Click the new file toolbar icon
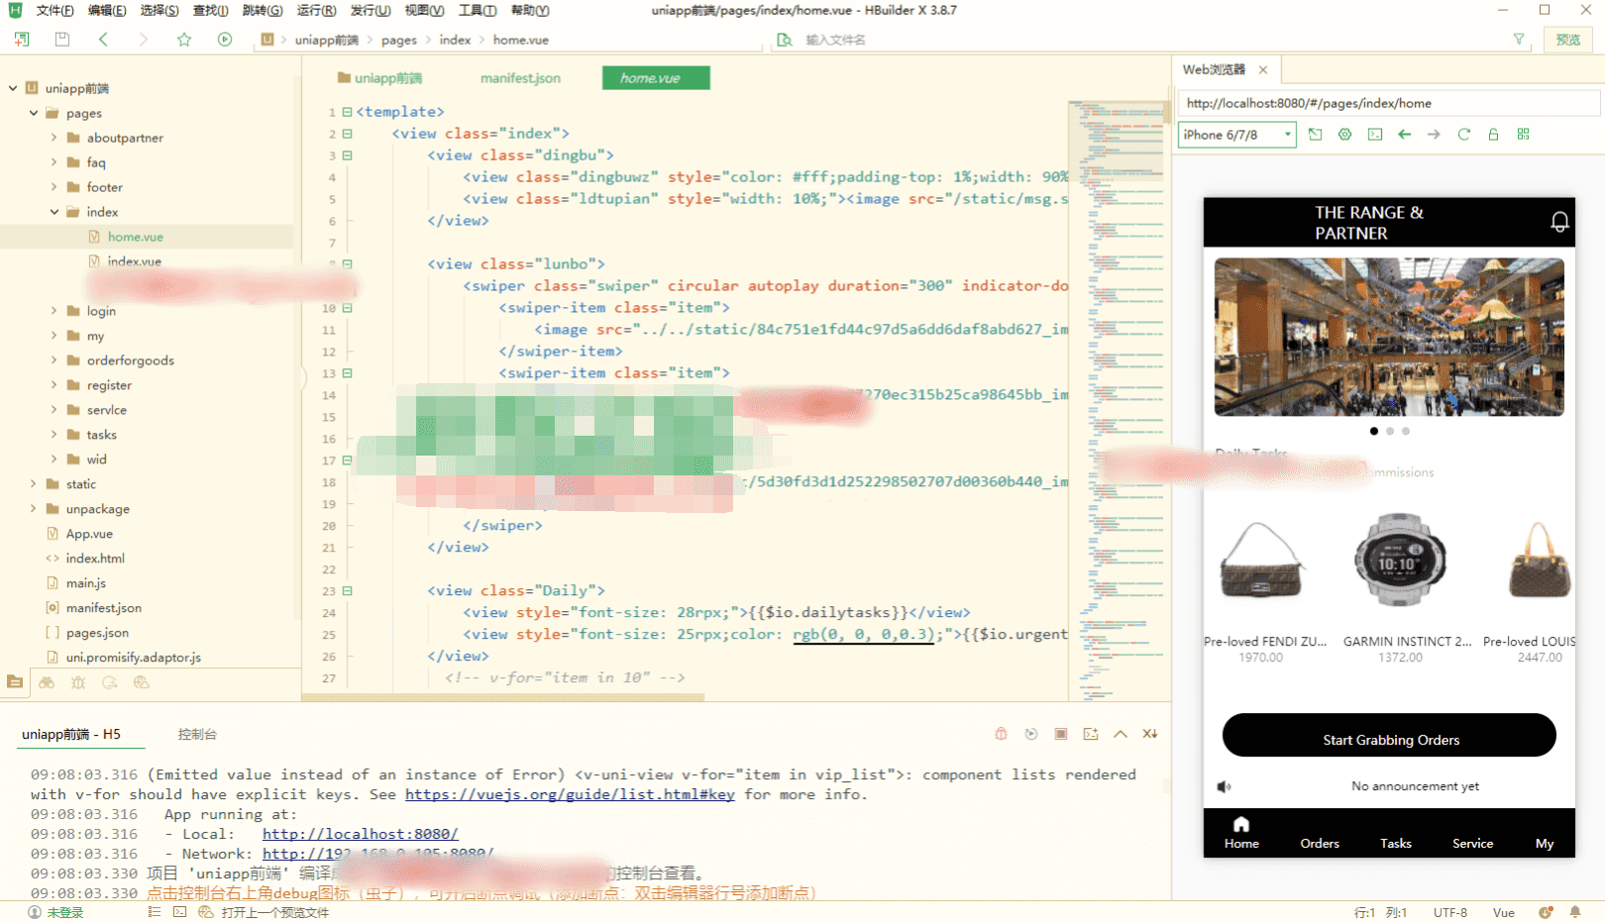1605x922 pixels. pyautogui.click(x=22, y=40)
